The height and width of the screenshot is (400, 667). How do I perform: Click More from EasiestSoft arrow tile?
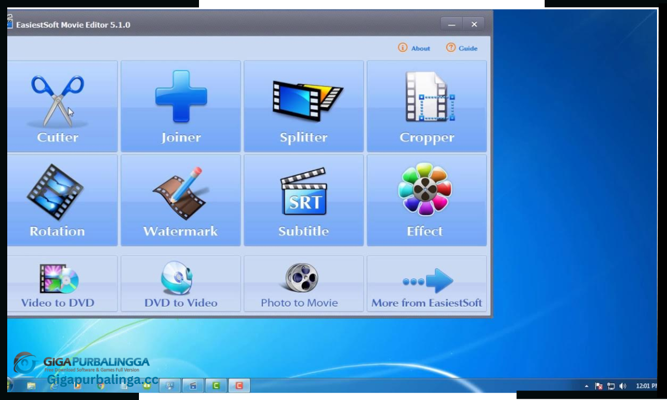[427, 283]
